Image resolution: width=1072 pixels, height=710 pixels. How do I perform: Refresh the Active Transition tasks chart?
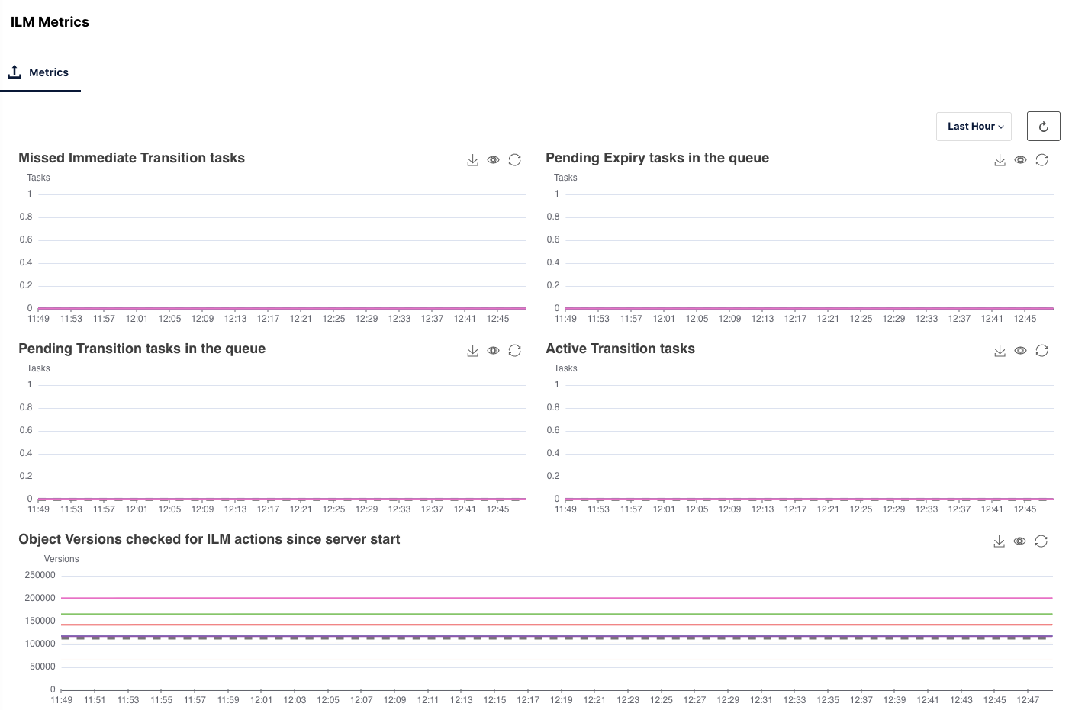pos(1041,351)
